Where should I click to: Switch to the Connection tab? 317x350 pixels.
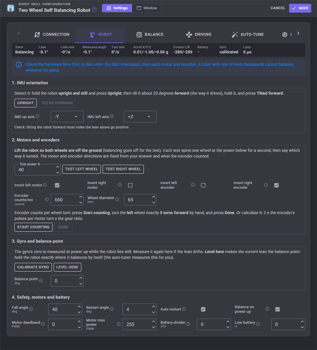pos(52,35)
